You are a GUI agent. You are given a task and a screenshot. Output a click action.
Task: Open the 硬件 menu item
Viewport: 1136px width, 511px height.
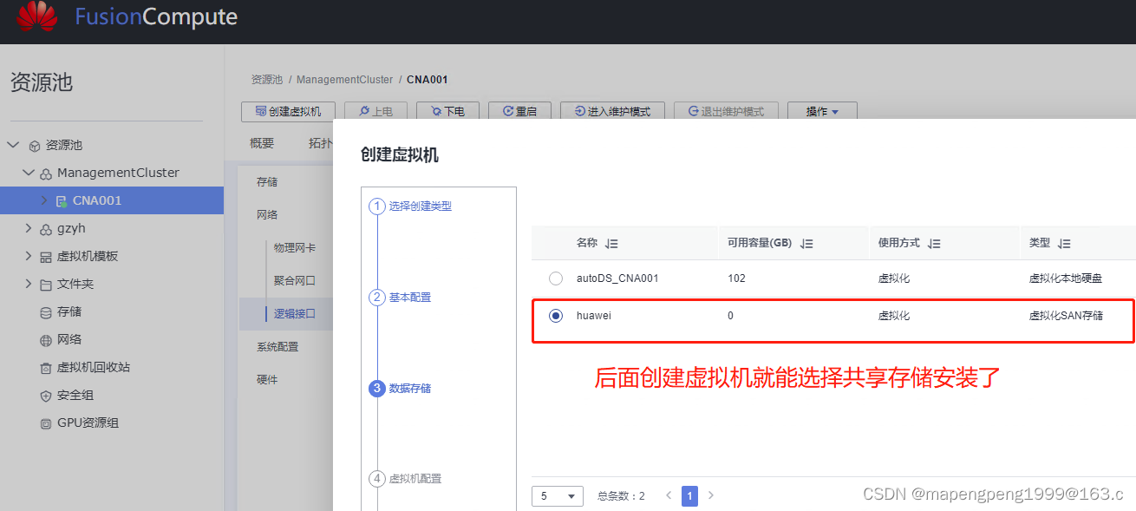tap(267, 379)
